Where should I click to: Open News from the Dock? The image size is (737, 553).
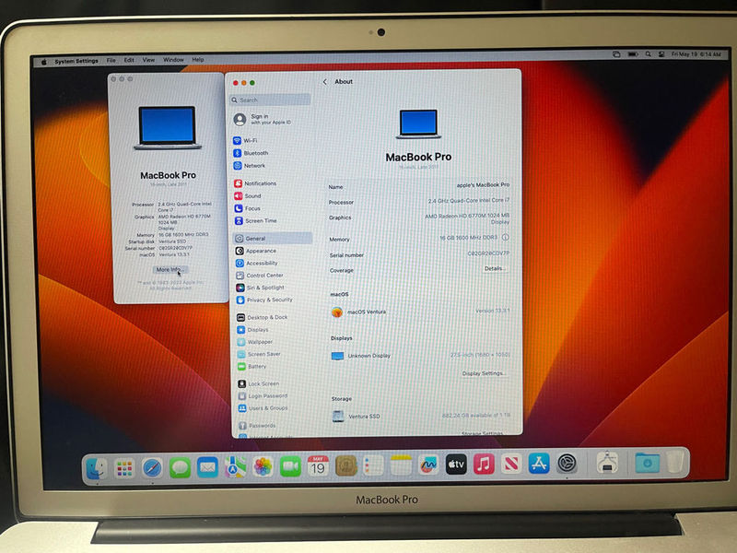click(x=511, y=465)
